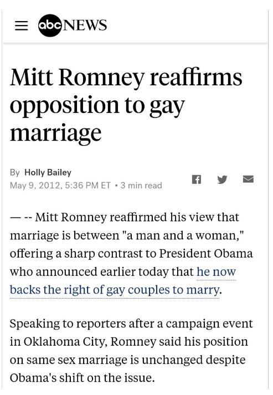The image size is (273, 395).
Task: Share the article by email envelope icon
Action: coord(248,179)
